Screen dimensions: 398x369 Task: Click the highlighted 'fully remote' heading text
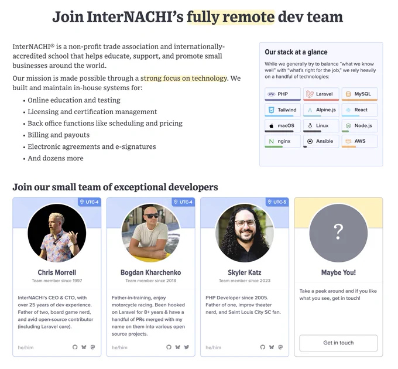[x=231, y=17]
